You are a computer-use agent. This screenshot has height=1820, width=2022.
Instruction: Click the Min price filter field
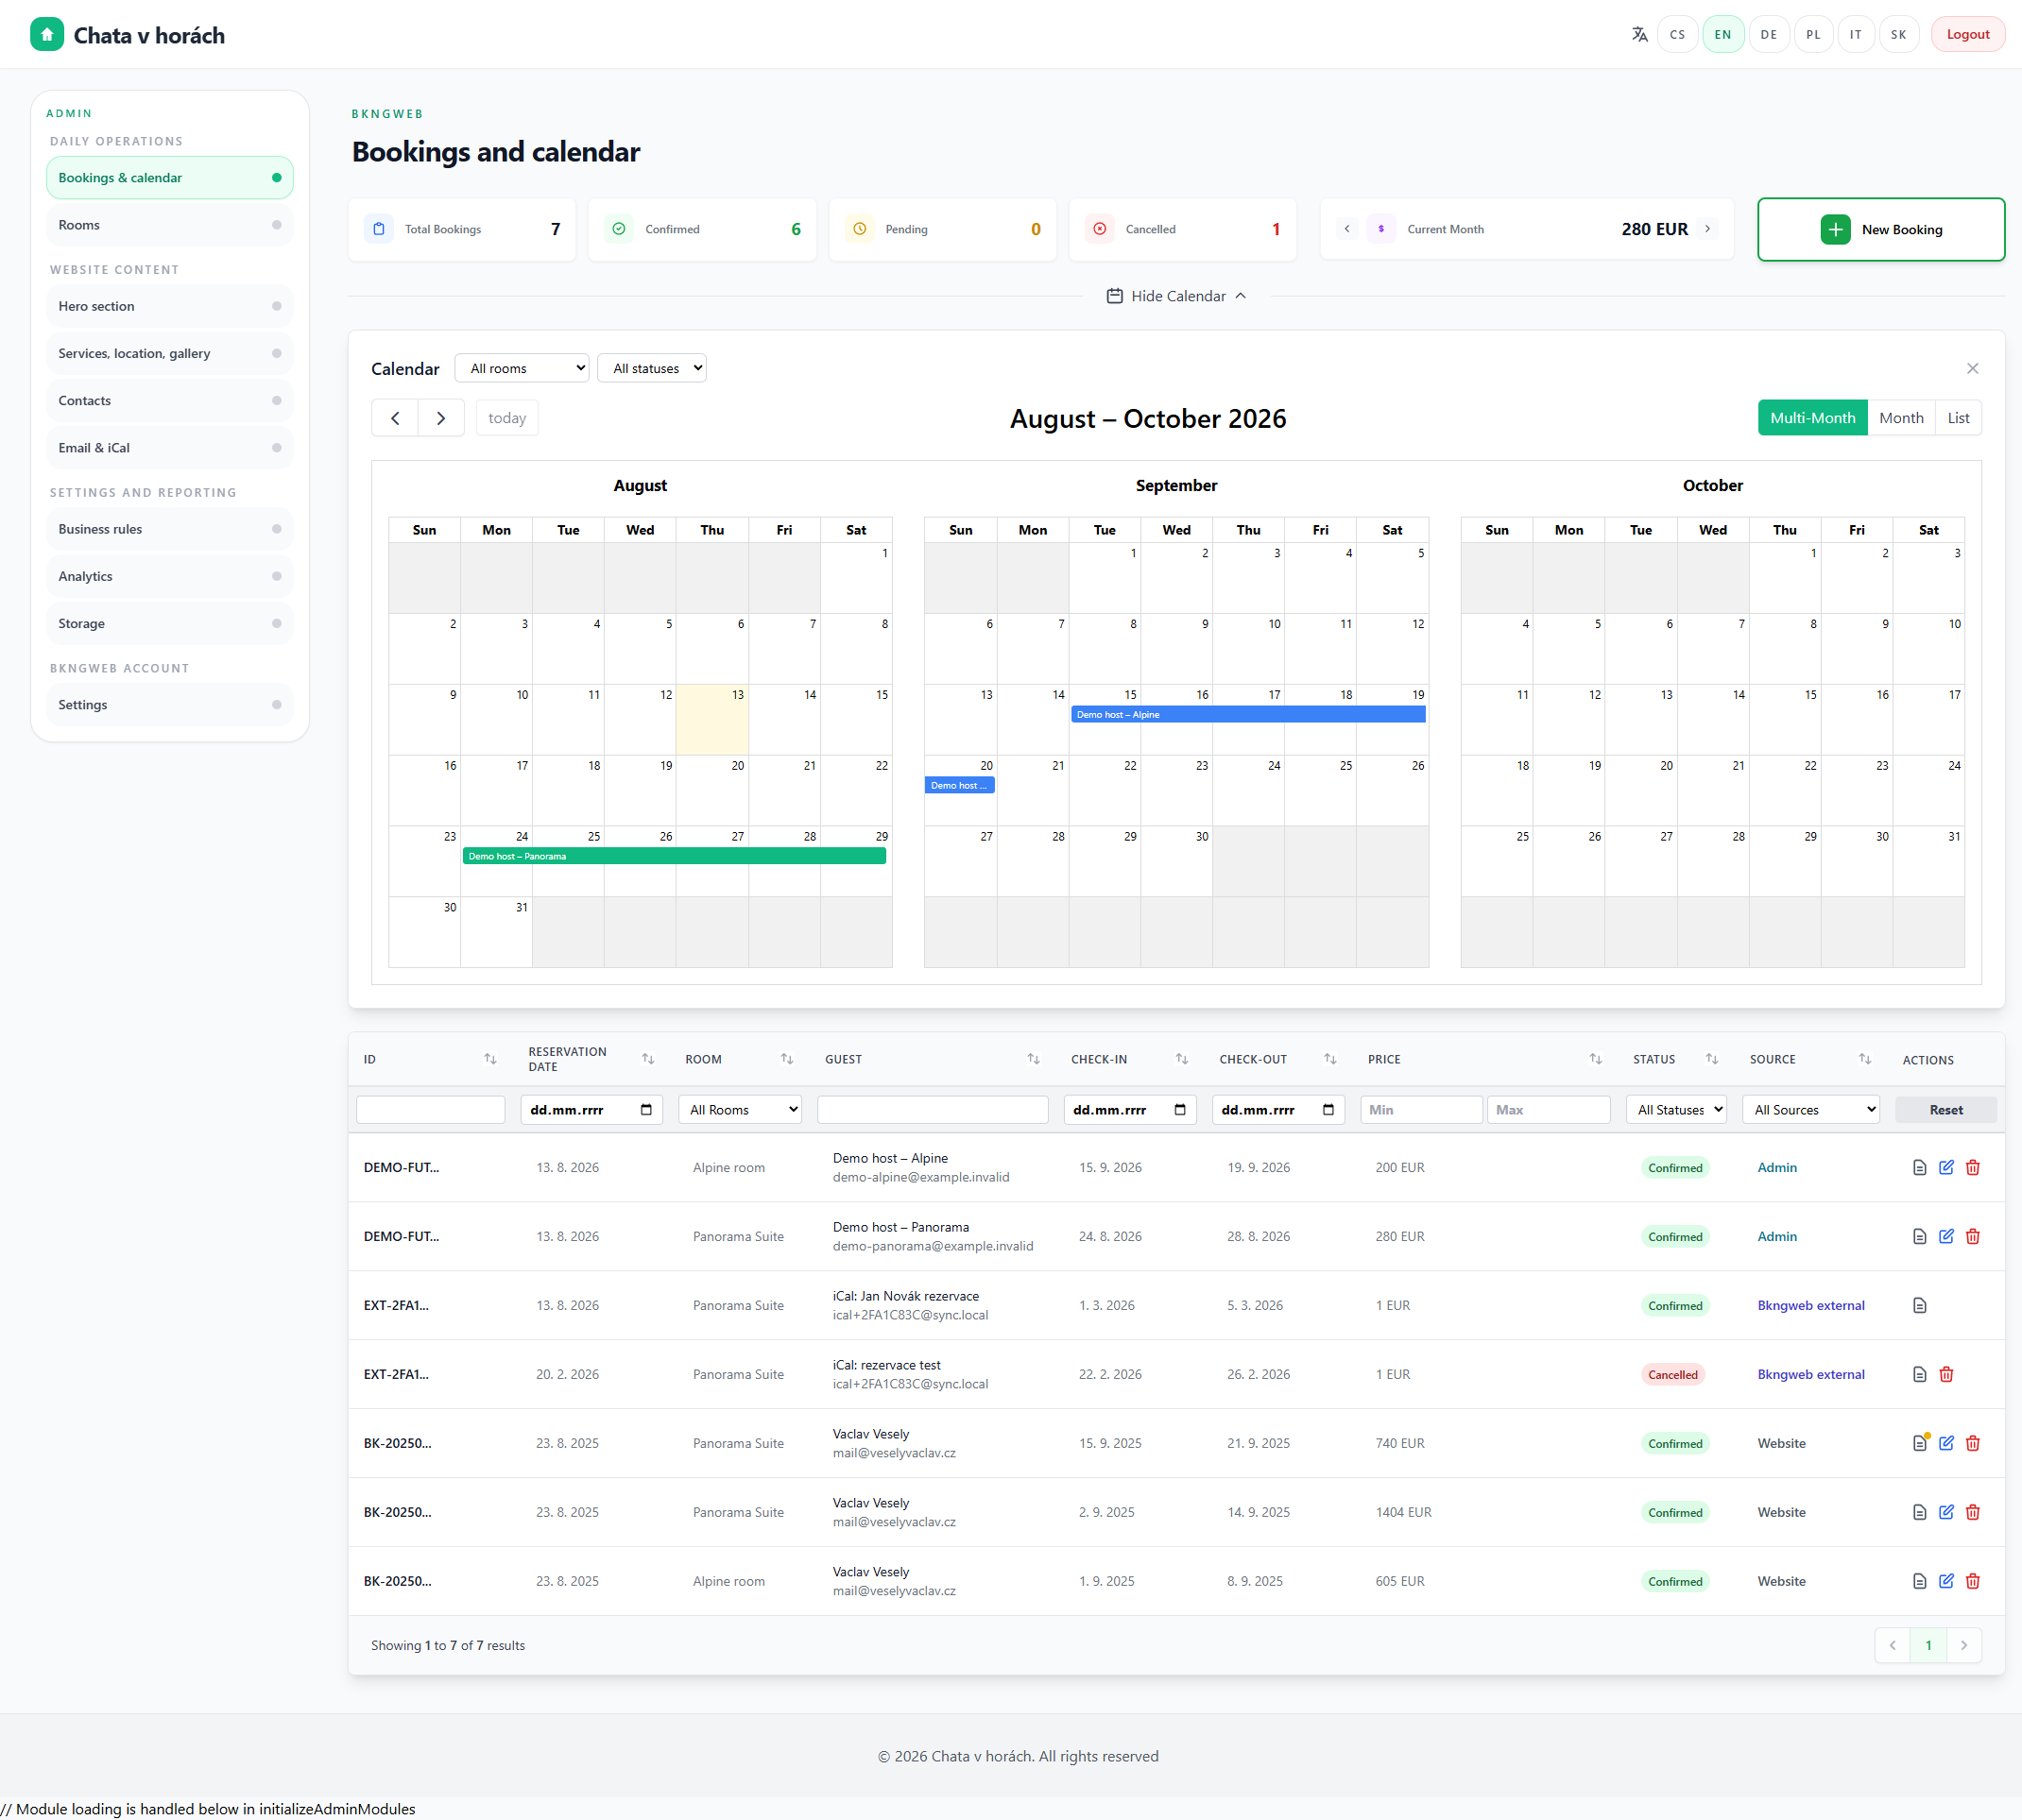[1421, 1110]
